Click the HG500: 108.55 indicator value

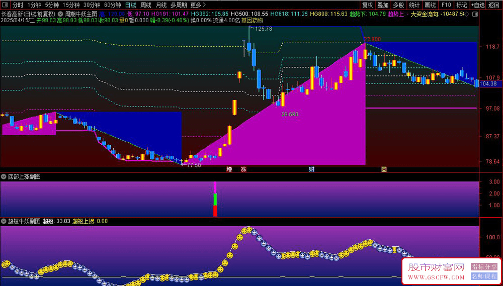coord(249,14)
